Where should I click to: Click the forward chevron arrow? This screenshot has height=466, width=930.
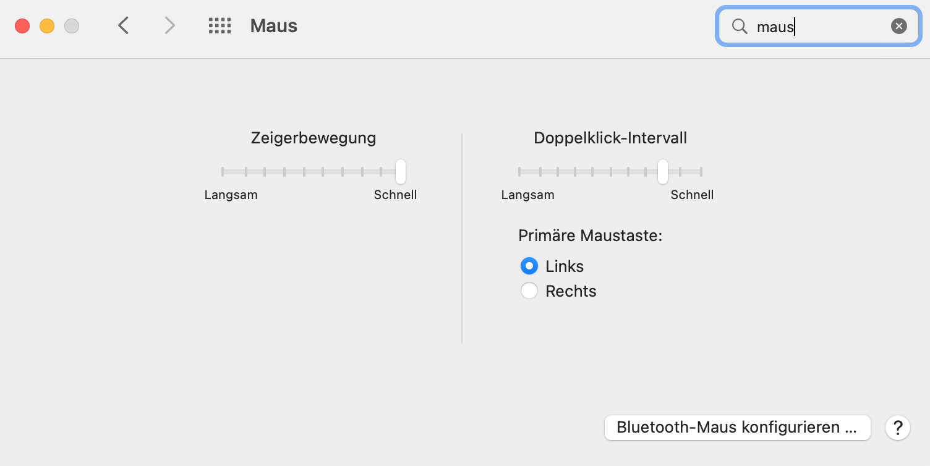(x=169, y=25)
